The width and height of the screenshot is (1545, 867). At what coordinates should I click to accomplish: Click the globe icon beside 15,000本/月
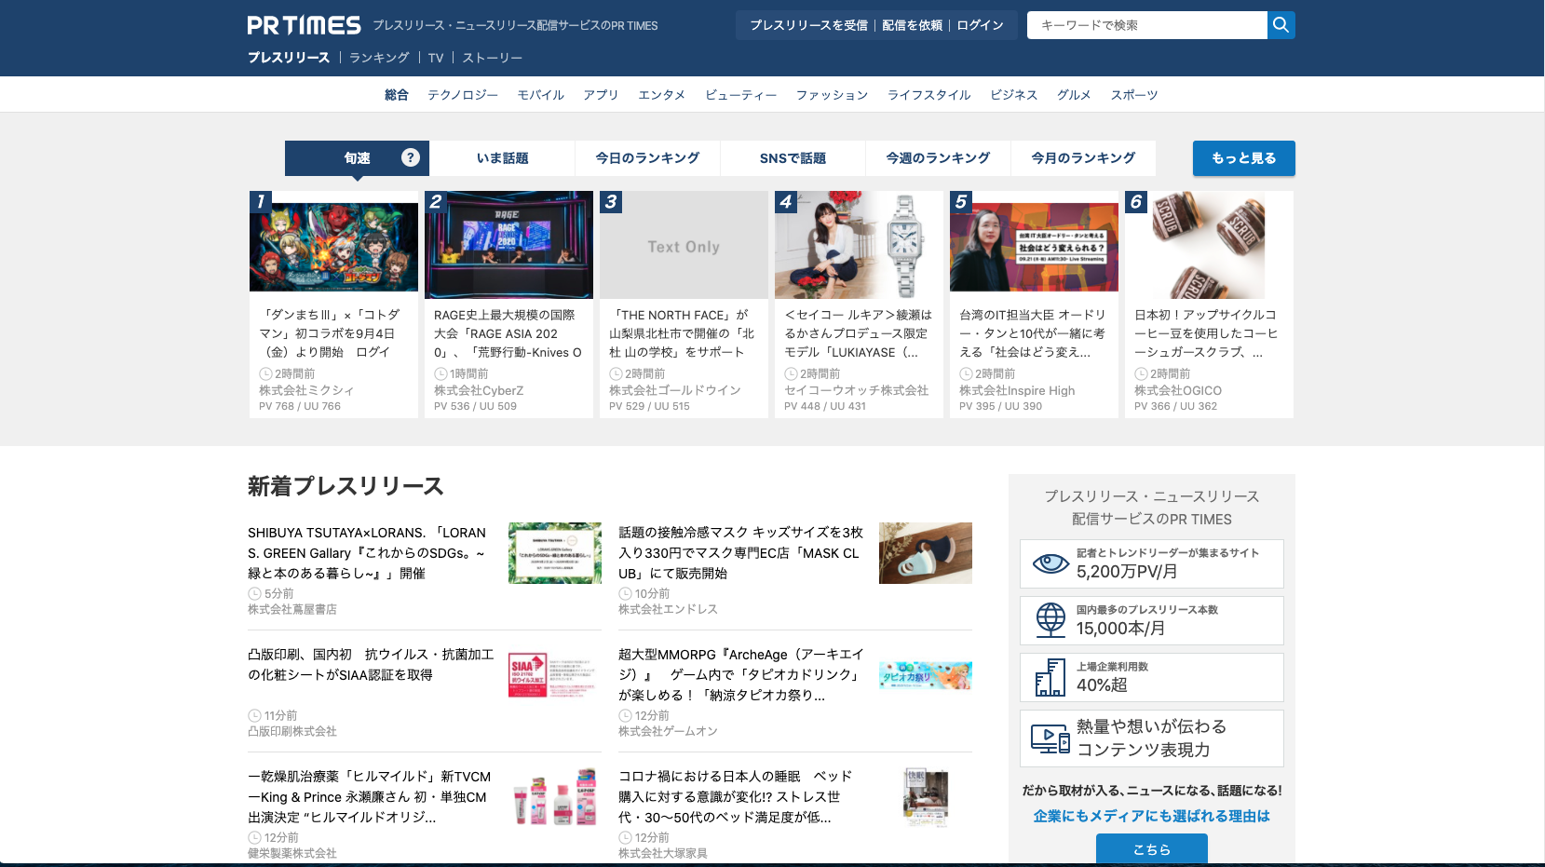pos(1050,619)
